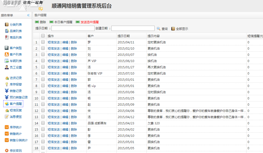Click the 提示日期 input field
Screen dimensions: 263x153
coord(73,28)
